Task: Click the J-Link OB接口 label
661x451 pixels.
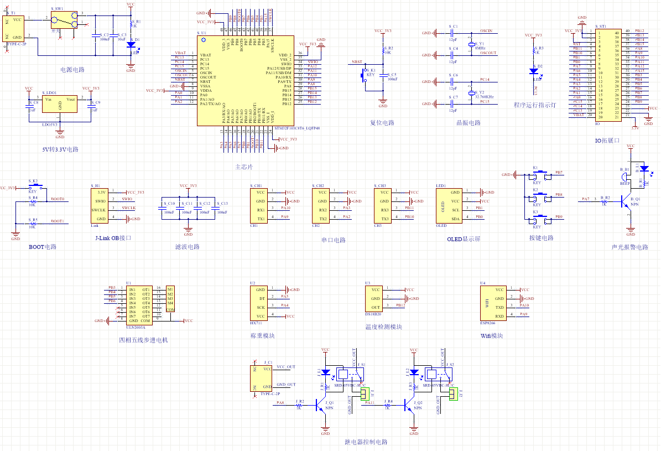Action: [113, 238]
